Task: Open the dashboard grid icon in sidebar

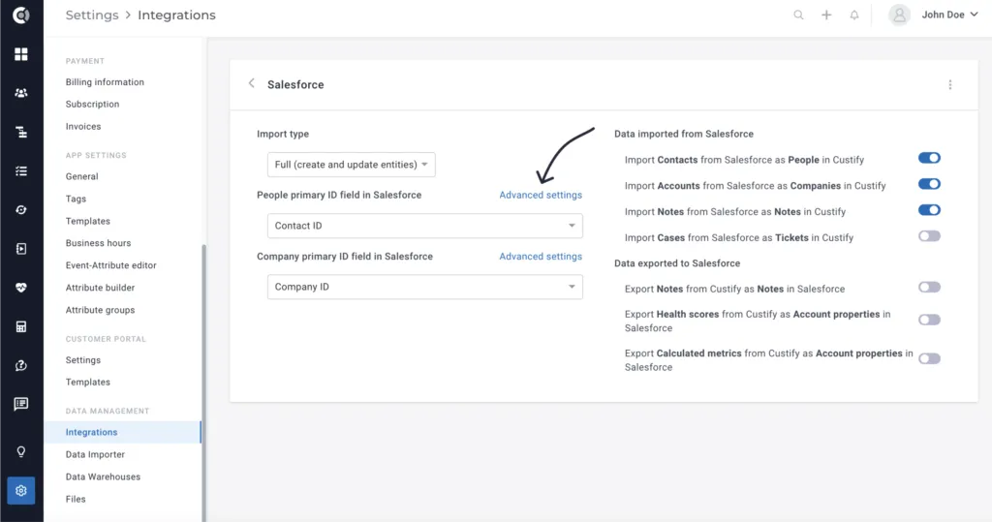Action: [x=21, y=54]
